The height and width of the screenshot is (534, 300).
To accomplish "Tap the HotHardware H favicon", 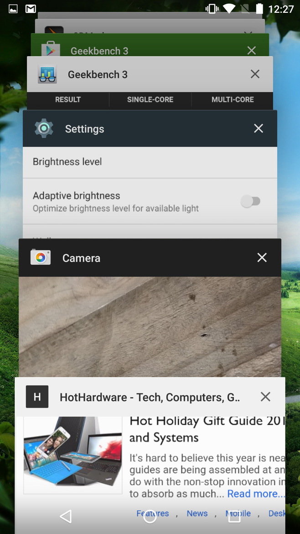I will point(37,397).
